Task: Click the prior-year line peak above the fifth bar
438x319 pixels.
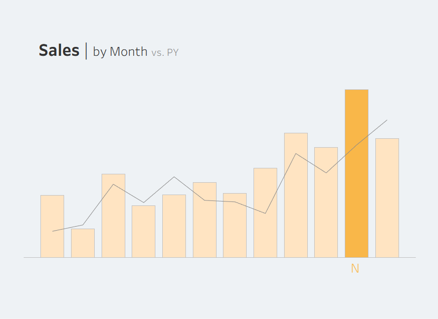Action: click(x=174, y=177)
